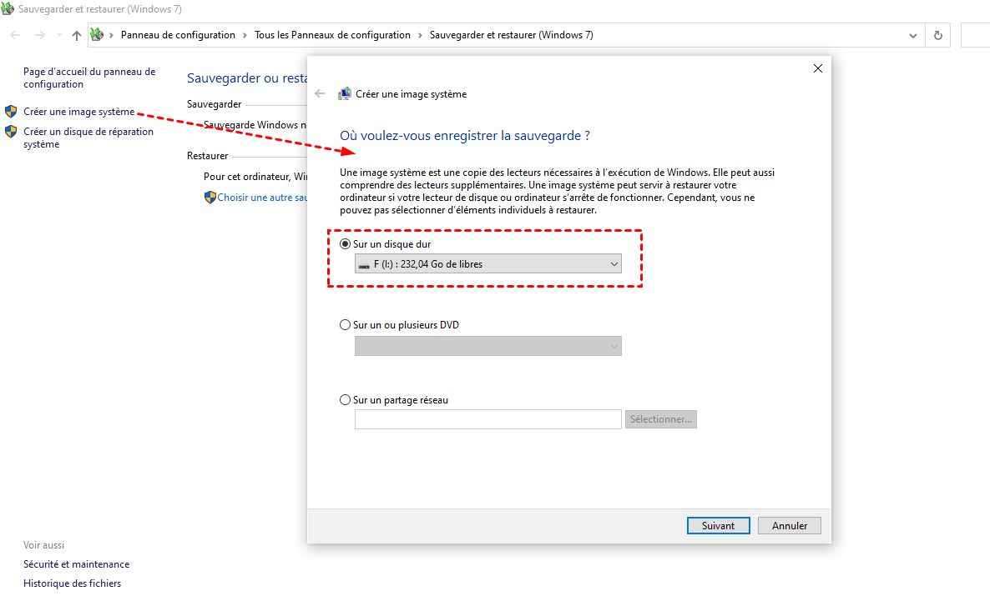This screenshot has width=990, height=606.
Task: Click the Control Panel icon in address bar
Action: pyautogui.click(x=97, y=35)
